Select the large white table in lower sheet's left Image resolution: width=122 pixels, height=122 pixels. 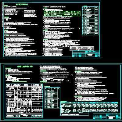[24, 100]
